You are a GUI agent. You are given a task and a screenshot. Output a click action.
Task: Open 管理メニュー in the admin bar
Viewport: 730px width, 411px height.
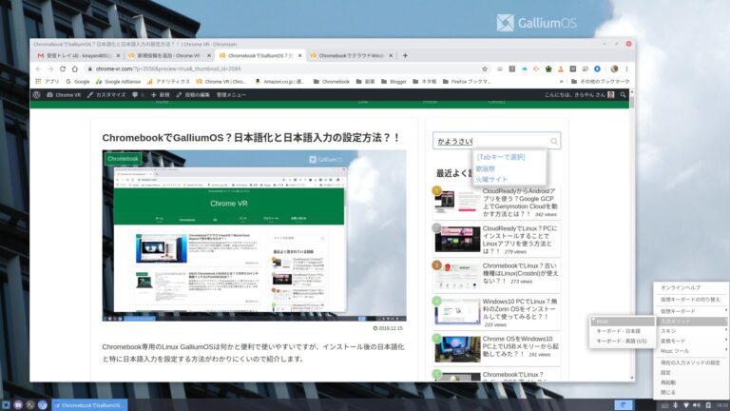231,94
